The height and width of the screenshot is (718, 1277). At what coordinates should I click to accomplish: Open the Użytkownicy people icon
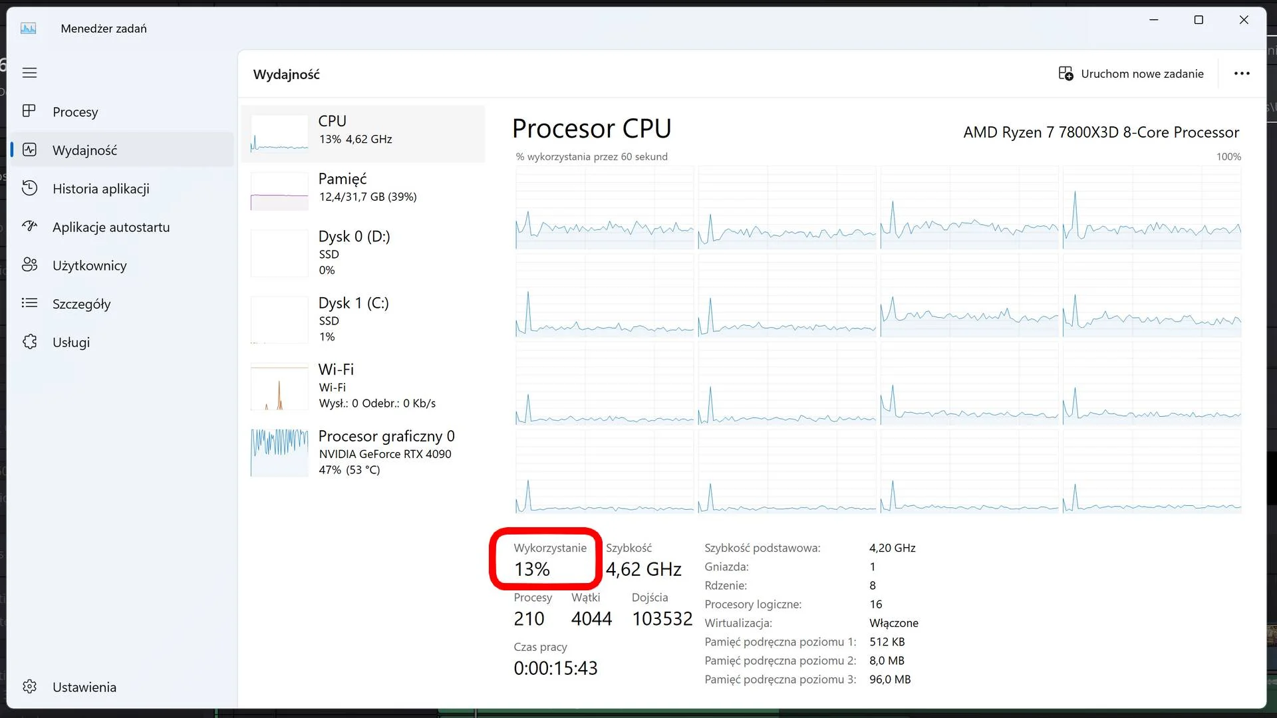pos(29,265)
